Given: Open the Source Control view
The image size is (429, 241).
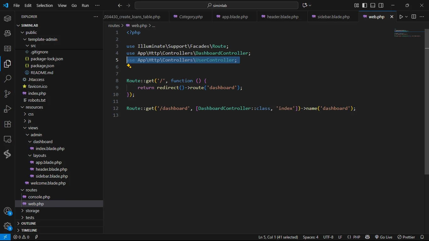Looking at the screenshot, I should [8, 94].
